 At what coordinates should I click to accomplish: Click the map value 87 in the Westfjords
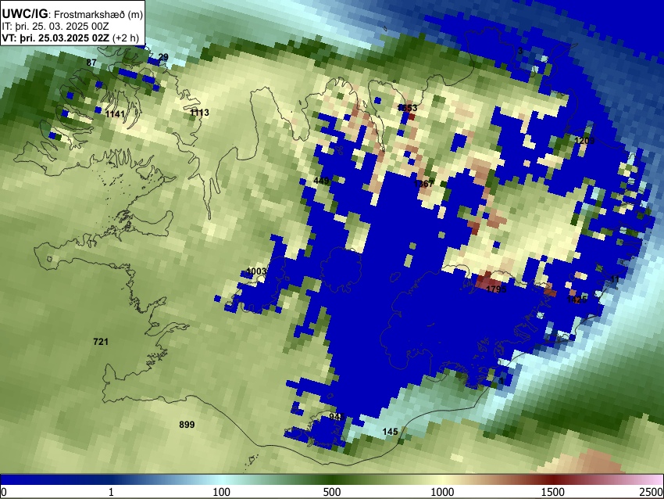tap(91, 63)
